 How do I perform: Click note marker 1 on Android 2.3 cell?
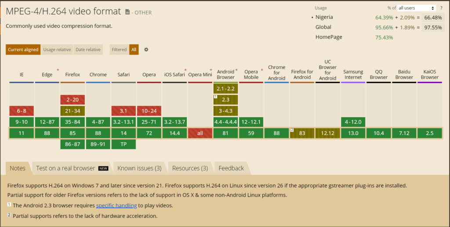click(215, 96)
